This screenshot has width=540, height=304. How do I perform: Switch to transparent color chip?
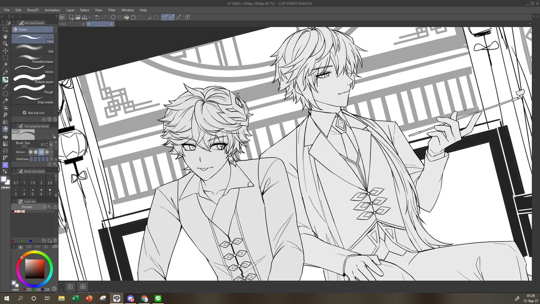coord(5,187)
